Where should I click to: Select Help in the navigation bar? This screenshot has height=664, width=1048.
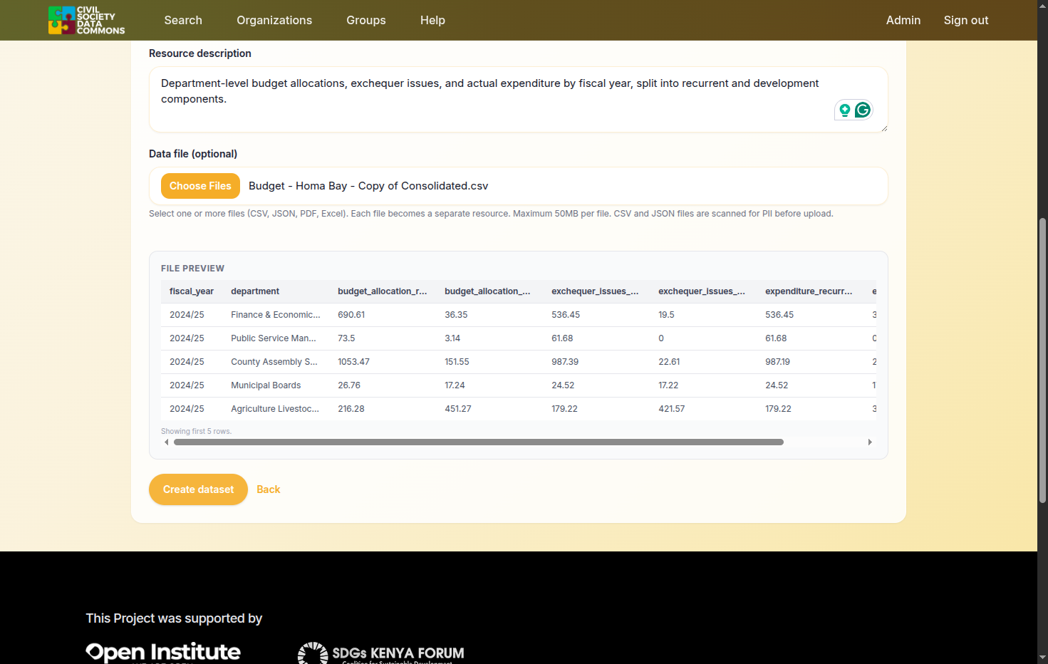[432, 20]
